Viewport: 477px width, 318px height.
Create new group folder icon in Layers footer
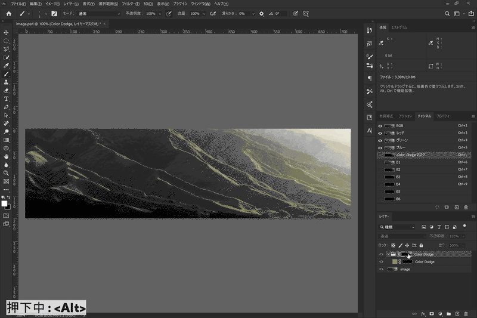449,314
